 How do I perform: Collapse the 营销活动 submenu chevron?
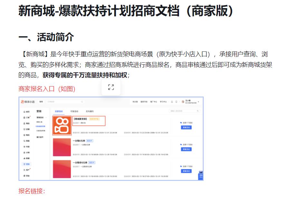(x=46, y=117)
